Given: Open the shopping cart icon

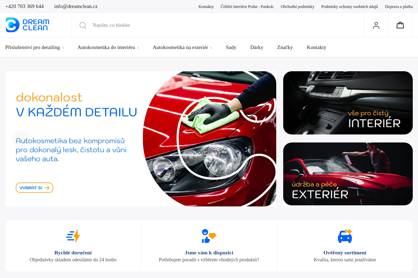Looking at the screenshot, I should [x=400, y=25].
